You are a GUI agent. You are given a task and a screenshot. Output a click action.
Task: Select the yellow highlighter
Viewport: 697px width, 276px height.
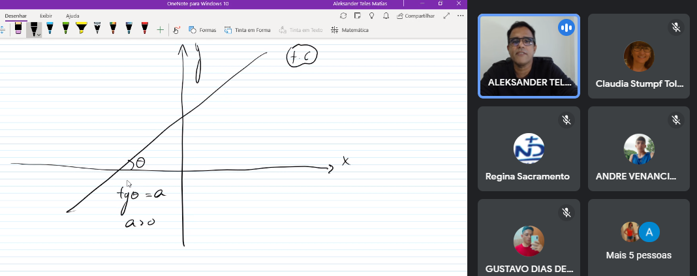click(x=82, y=29)
